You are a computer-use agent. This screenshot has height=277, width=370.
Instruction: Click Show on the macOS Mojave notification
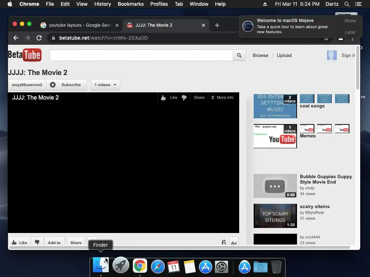coord(350,21)
